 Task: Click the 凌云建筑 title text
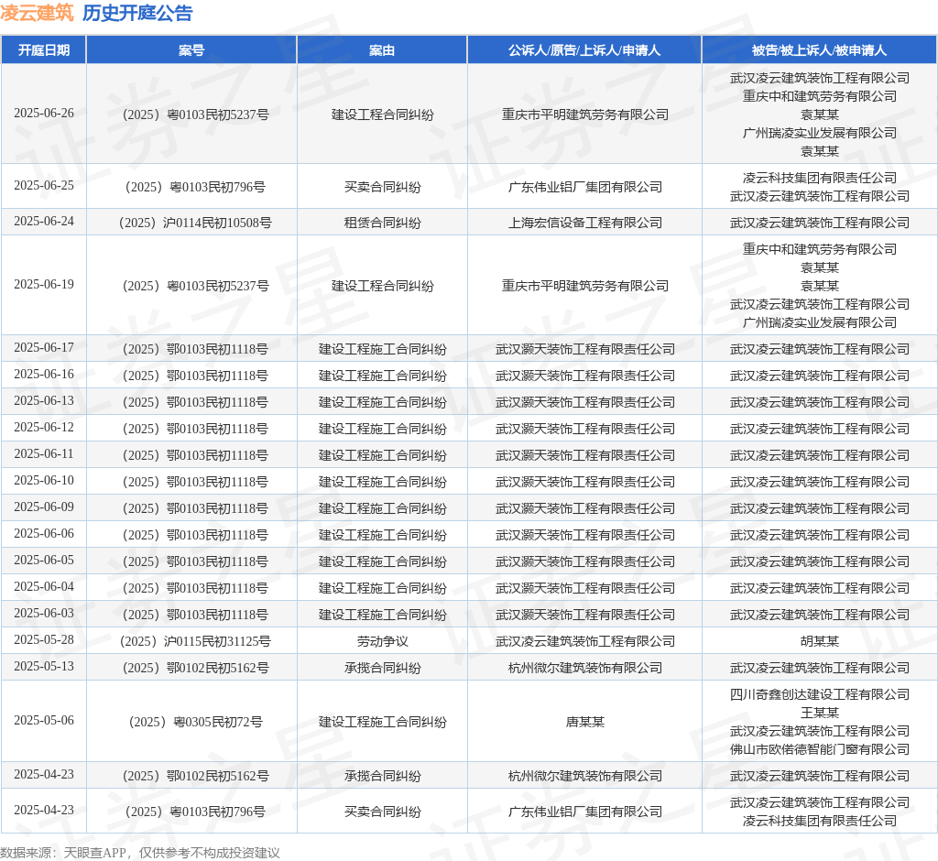tap(37, 13)
